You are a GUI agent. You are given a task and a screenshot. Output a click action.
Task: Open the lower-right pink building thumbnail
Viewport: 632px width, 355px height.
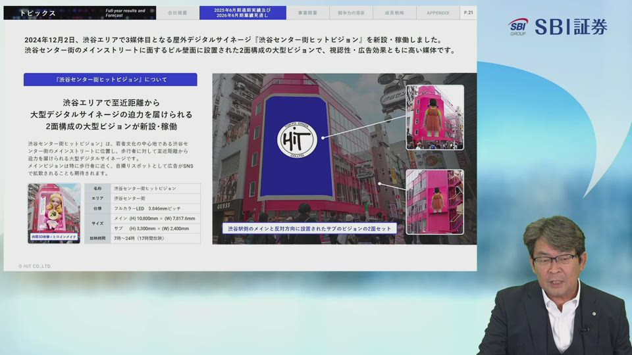click(434, 202)
